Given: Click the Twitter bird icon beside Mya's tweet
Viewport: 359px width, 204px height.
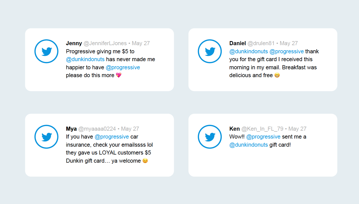Looking at the screenshot, I should pos(46,137).
